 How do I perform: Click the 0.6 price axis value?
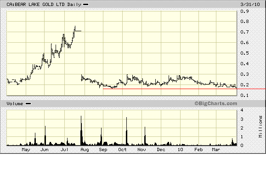coord(244,43)
